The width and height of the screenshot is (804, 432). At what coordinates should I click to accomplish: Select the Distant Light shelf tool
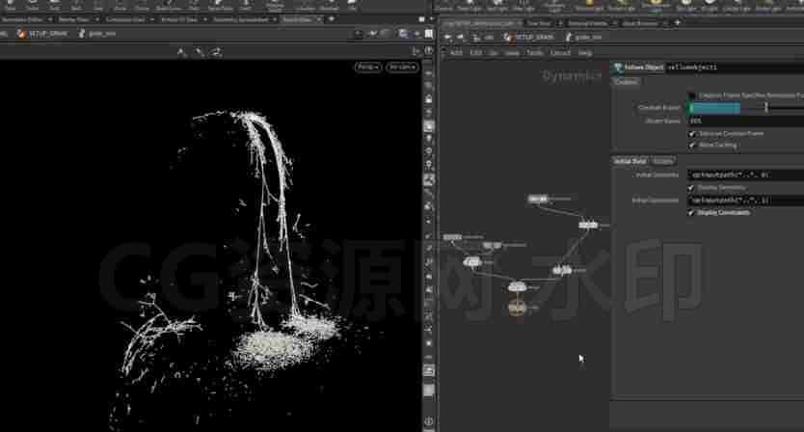tap(621, 6)
